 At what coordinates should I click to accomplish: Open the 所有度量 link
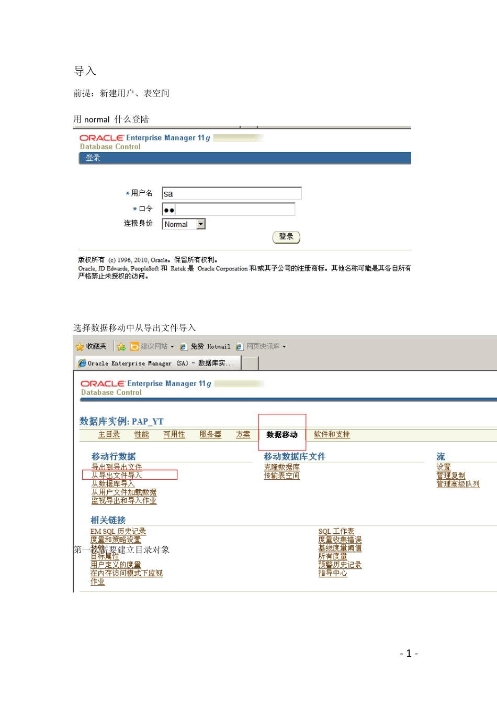333,556
